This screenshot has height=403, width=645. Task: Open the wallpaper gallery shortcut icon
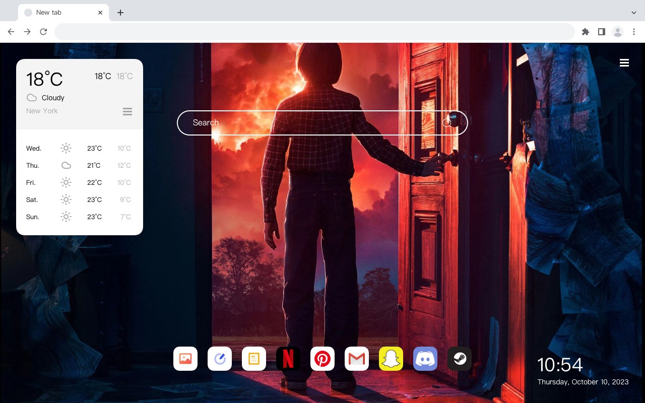(x=185, y=359)
